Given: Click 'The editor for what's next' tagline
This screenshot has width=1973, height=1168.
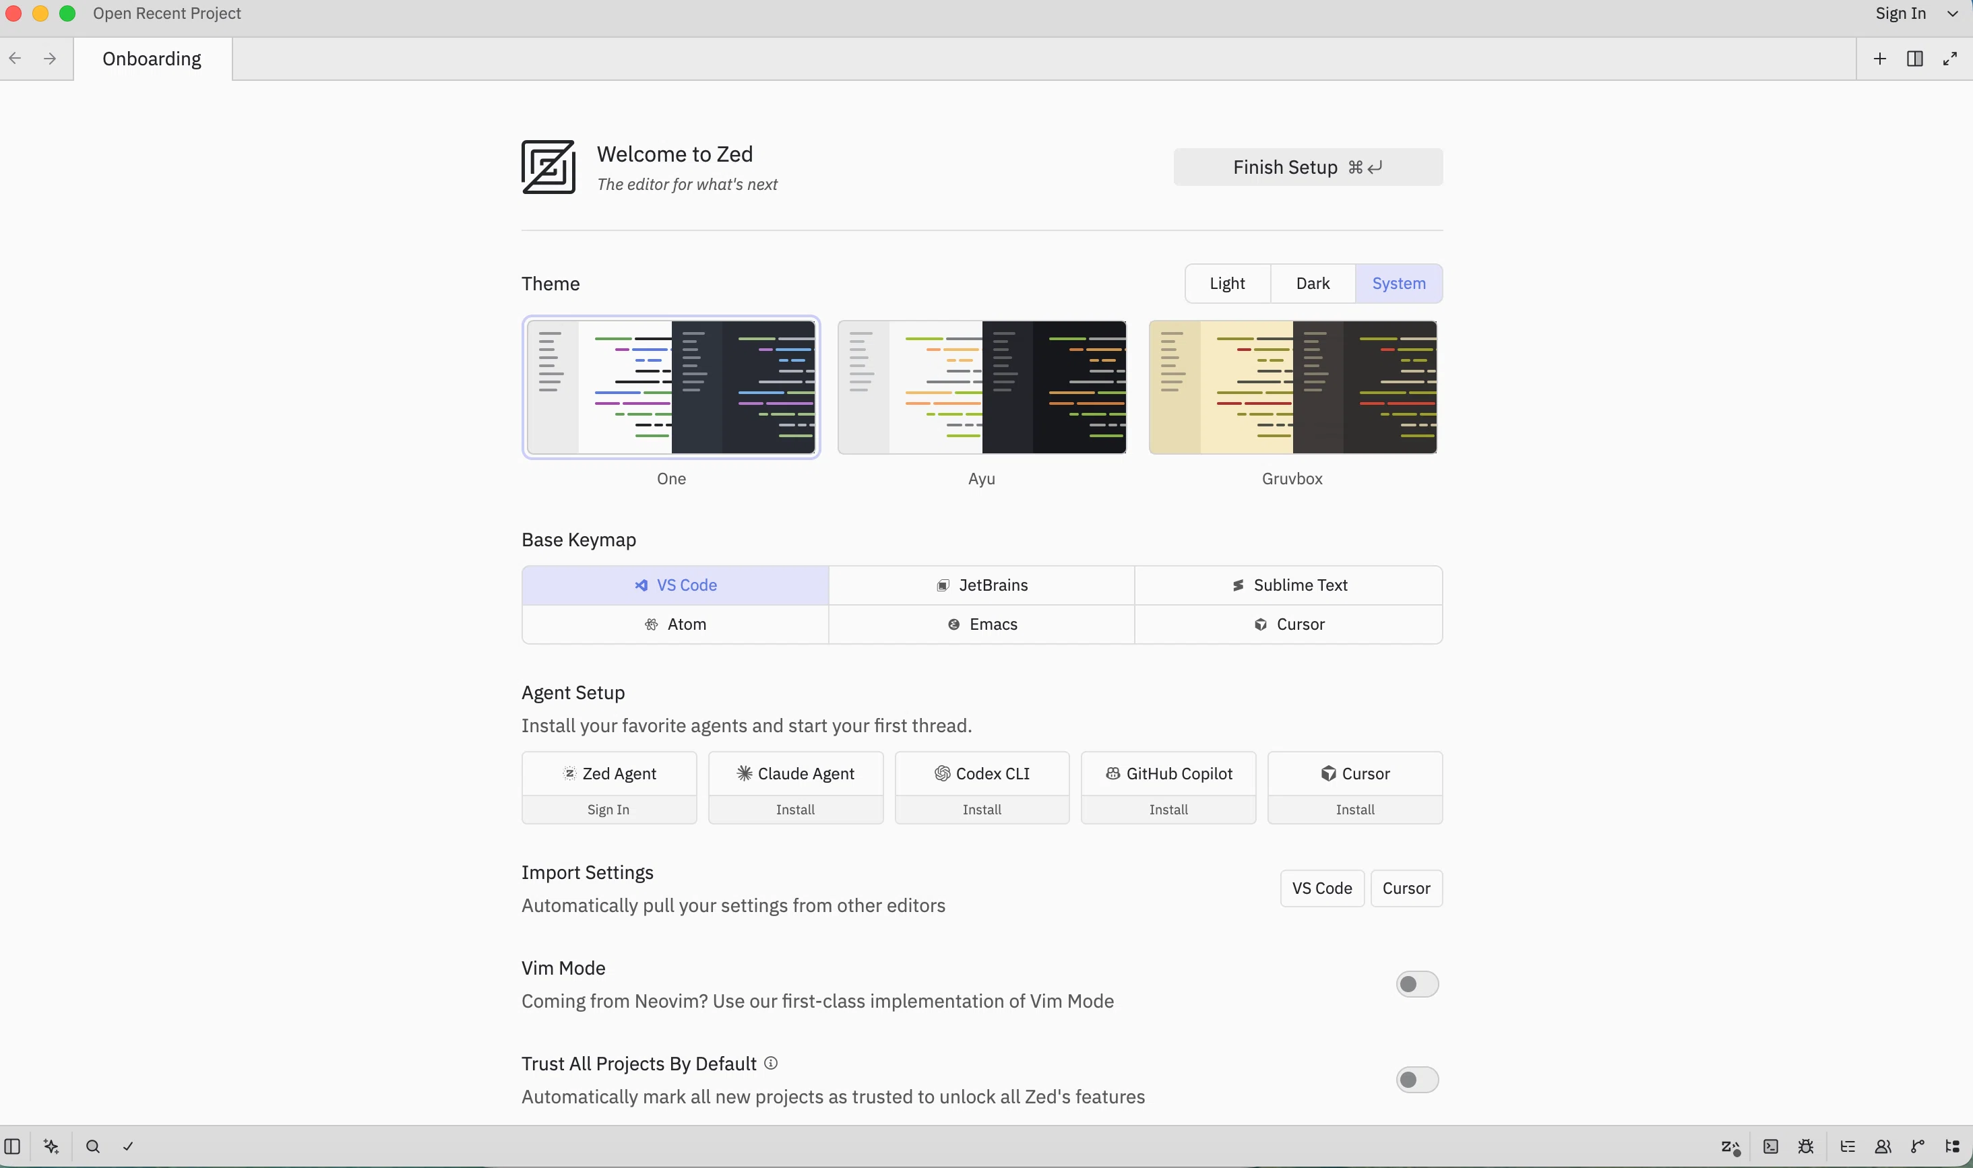Looking at the screenshot, I should click(x=687, y=184).
